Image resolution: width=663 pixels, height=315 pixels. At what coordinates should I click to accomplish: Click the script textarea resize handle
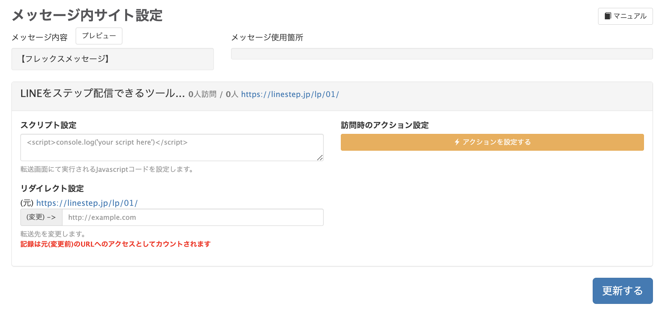[320, 157]
